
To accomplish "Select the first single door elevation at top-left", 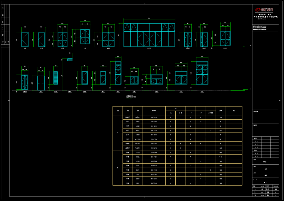I will coord(25,40).
